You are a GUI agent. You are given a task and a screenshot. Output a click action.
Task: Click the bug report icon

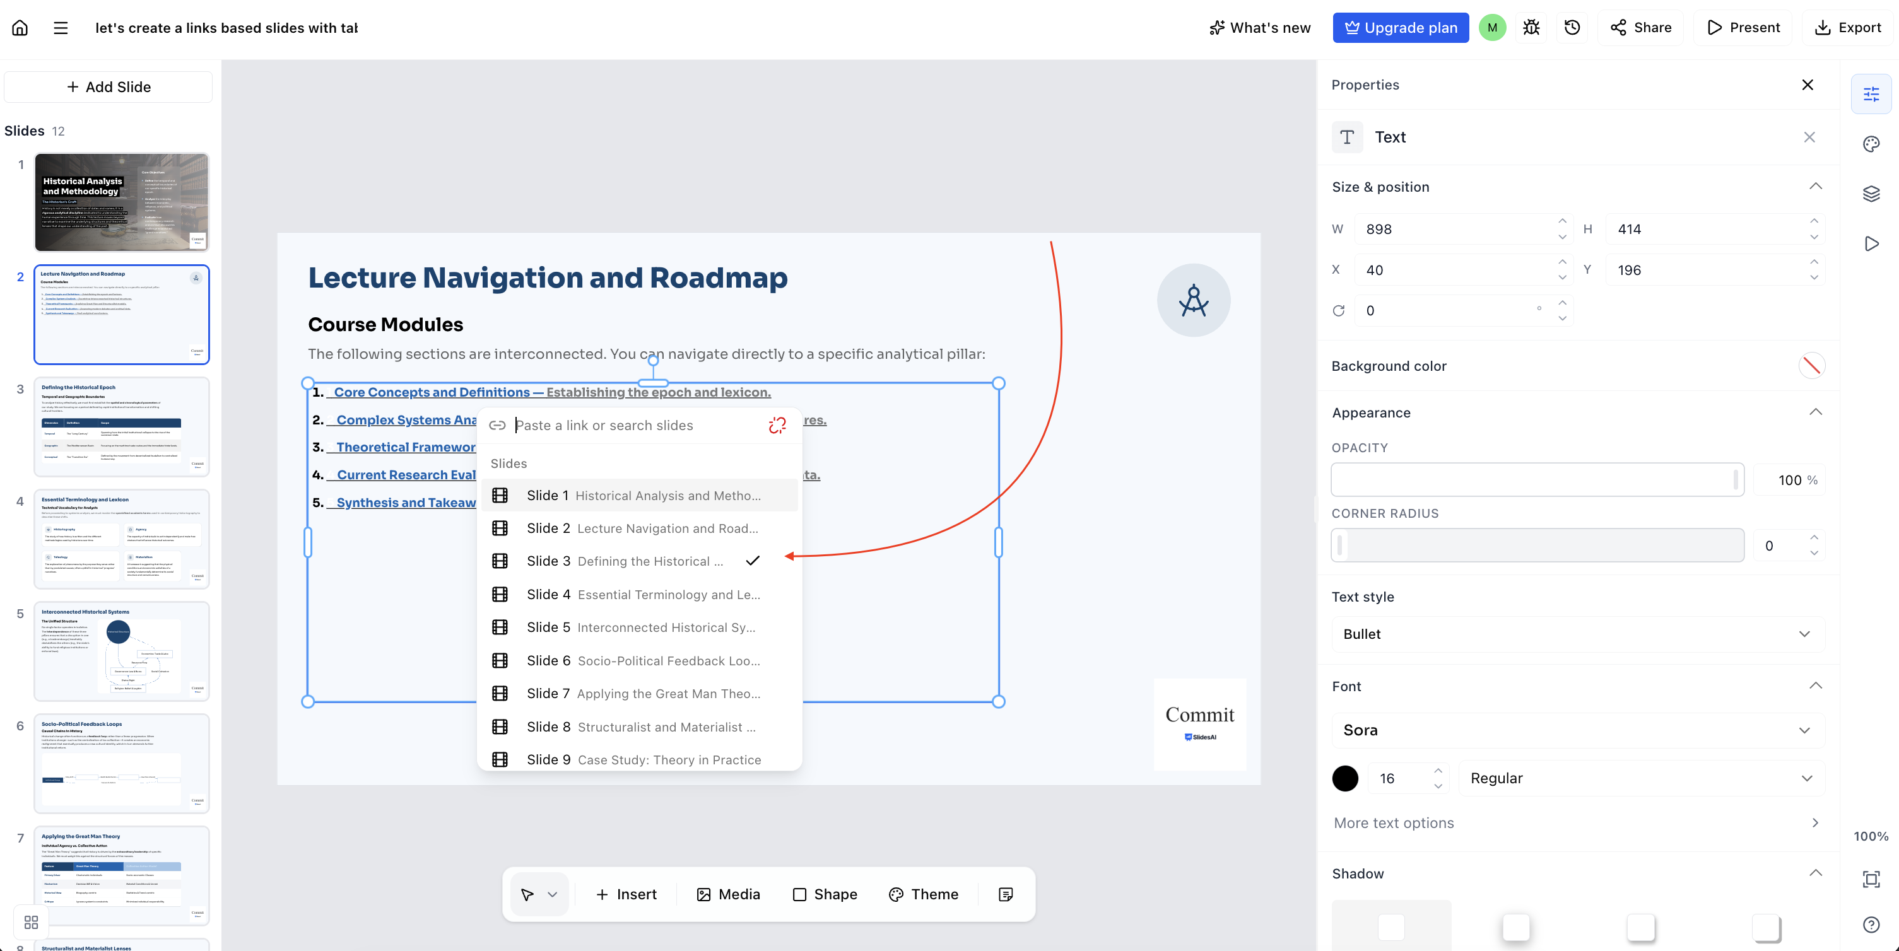click(1531, 28)
